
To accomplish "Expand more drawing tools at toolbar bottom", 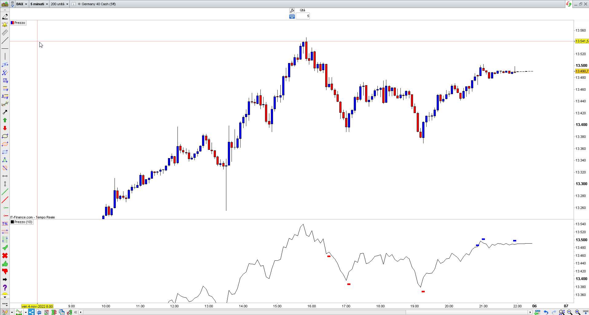I will click(x=5, y=297).
